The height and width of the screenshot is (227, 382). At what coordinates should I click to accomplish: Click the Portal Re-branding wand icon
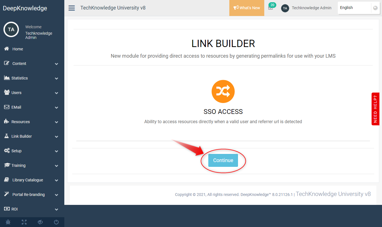point(7,194)
